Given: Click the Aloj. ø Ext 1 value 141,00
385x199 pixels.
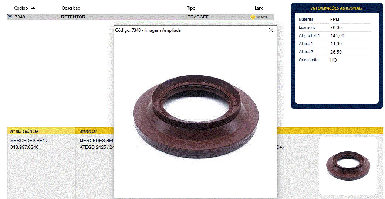Looking at the screenshot, I should 337,36.
